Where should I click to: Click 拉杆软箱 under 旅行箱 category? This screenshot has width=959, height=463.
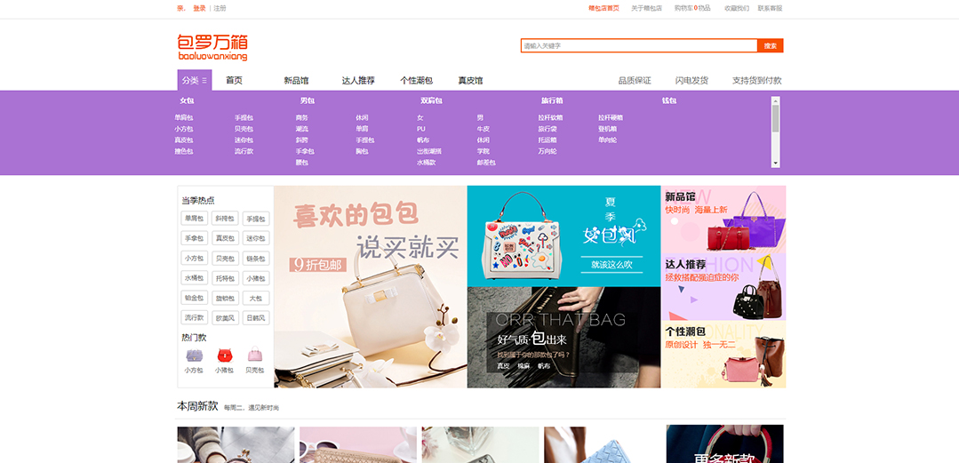coord(550,117)
